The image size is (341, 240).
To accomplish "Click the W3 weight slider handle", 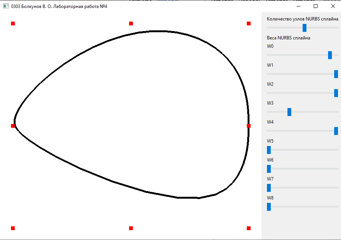I will [x=289, y=112].
